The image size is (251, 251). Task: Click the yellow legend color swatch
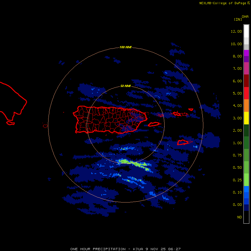tap(246, 118)
